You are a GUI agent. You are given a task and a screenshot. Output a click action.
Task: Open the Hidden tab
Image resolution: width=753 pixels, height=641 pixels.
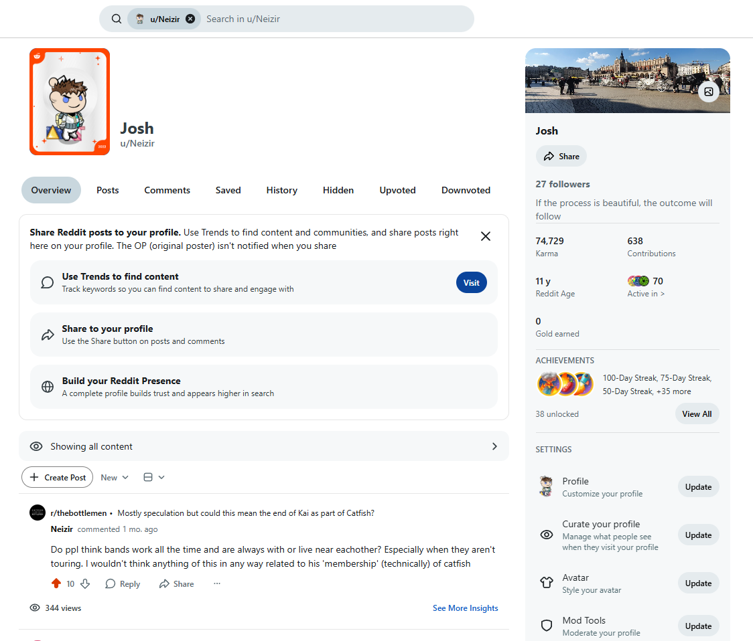[x=338, y=190]
